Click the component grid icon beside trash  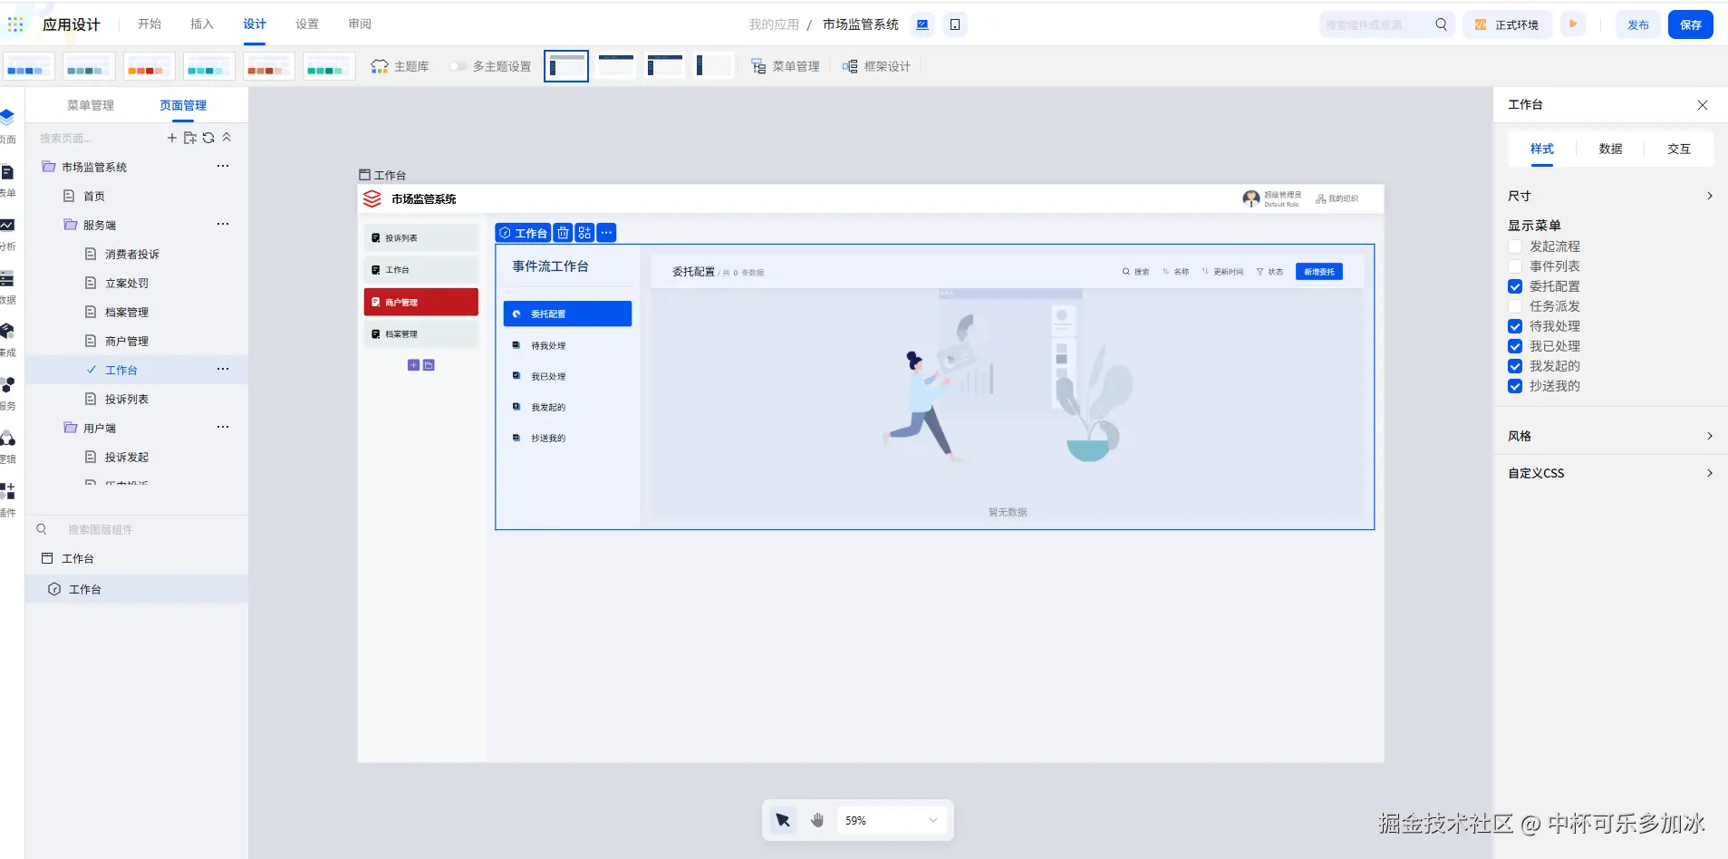[584, 233]
